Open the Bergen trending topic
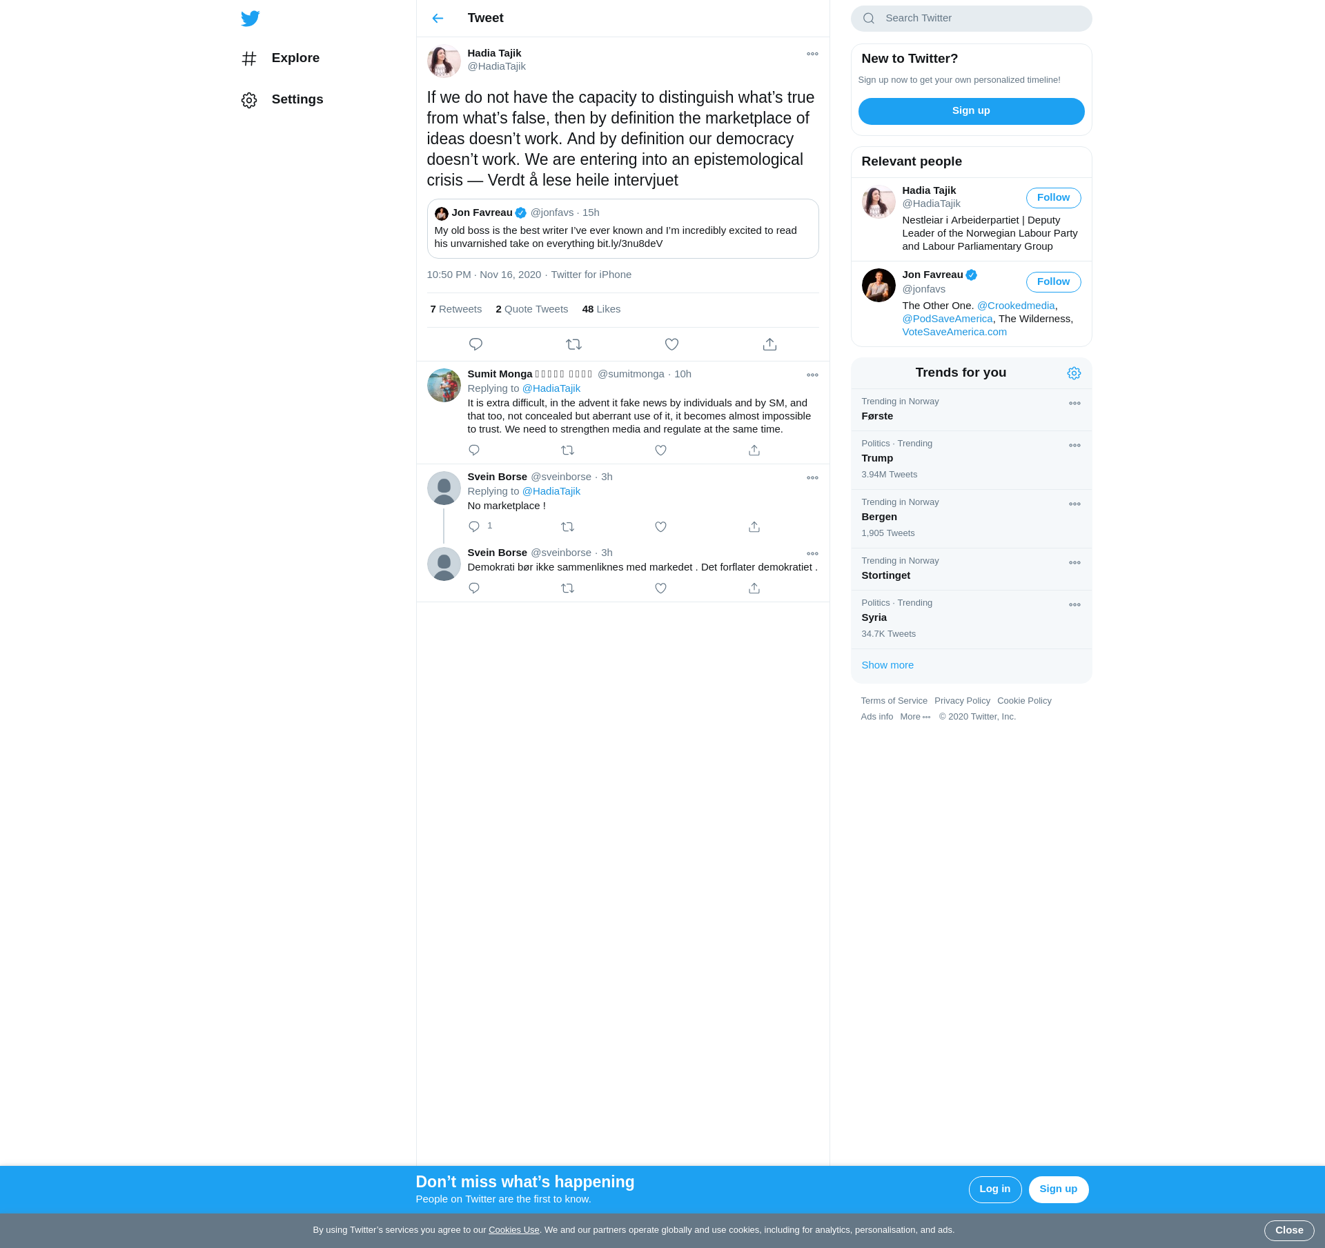Viewport: 1325px width, 1248px height. (x=971, y=519)
